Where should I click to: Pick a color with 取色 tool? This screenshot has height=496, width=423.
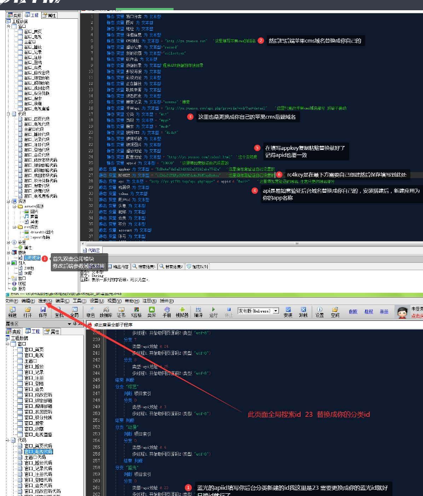pyautogui.click(x=90, y=311)
